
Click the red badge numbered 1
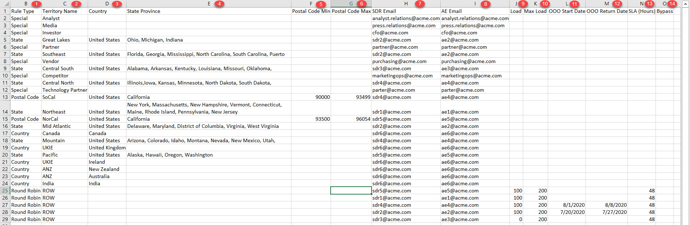[36, 4]
